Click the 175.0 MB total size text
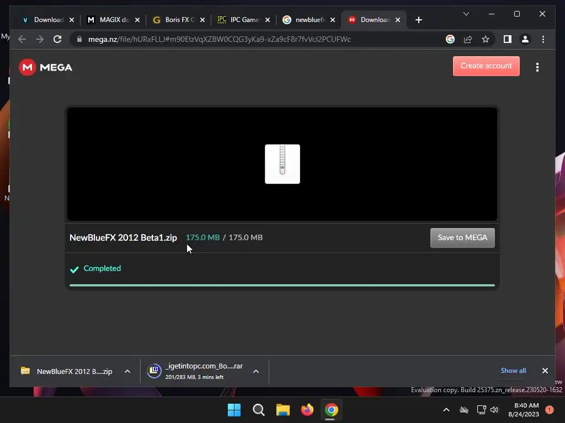The width and height of the screenshot is (565, 423). (x=246, y=238)
